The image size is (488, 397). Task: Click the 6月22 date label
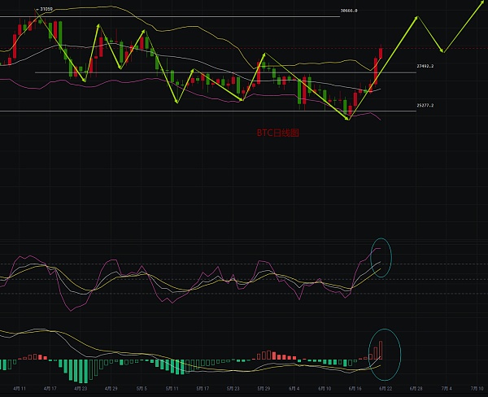pos(386,388)
